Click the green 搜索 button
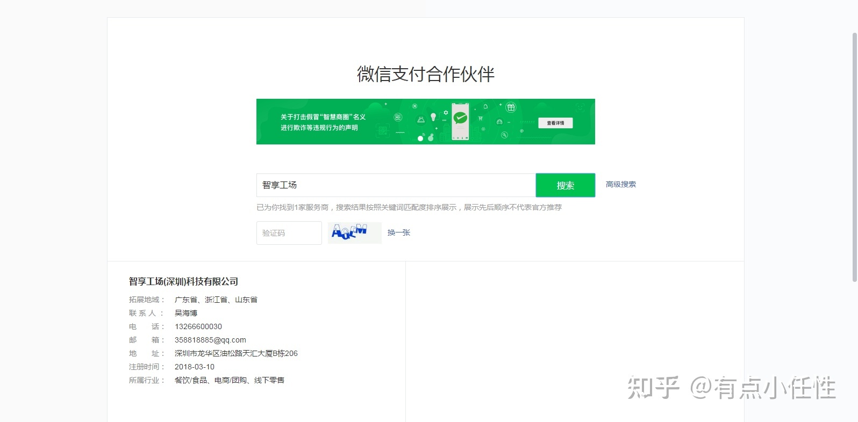 [565, 185]
